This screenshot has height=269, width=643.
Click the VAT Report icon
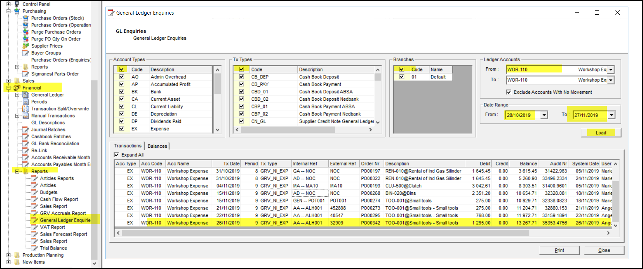pos(34,227)
